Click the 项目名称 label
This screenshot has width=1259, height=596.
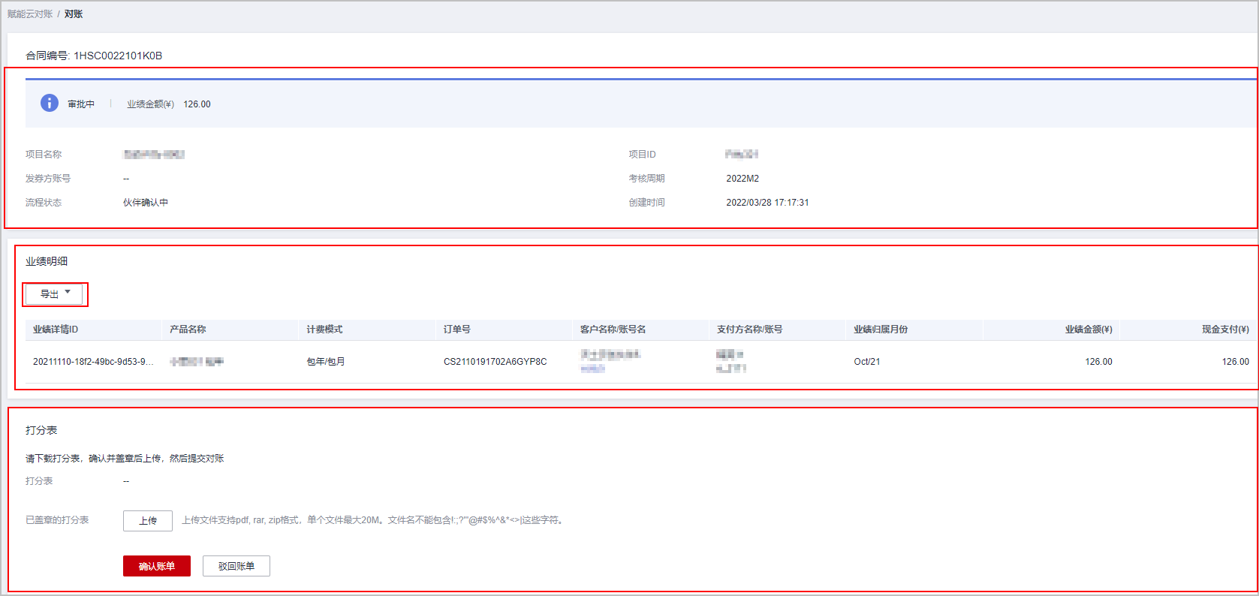click(44, 155)
